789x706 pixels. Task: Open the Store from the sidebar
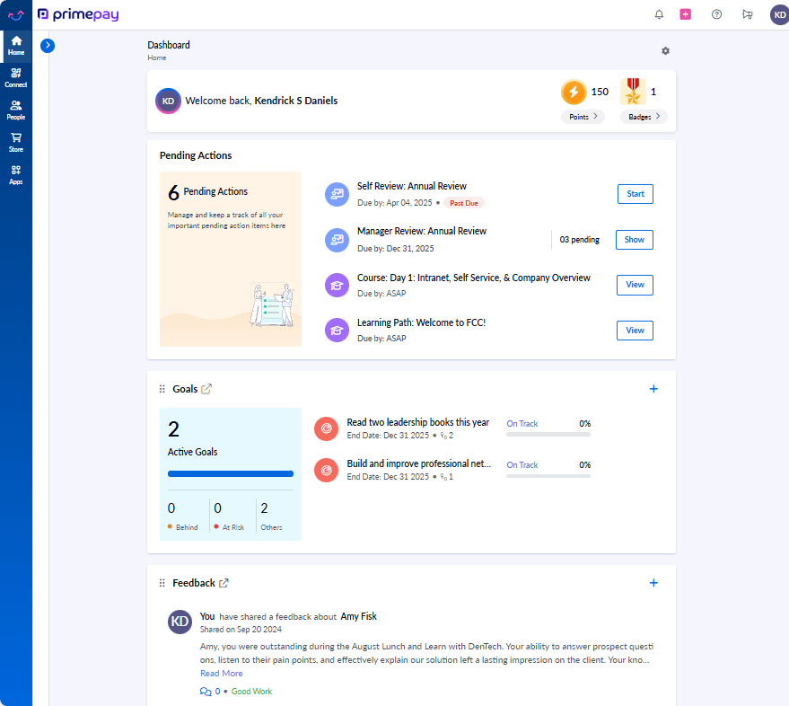pos(15,142)
